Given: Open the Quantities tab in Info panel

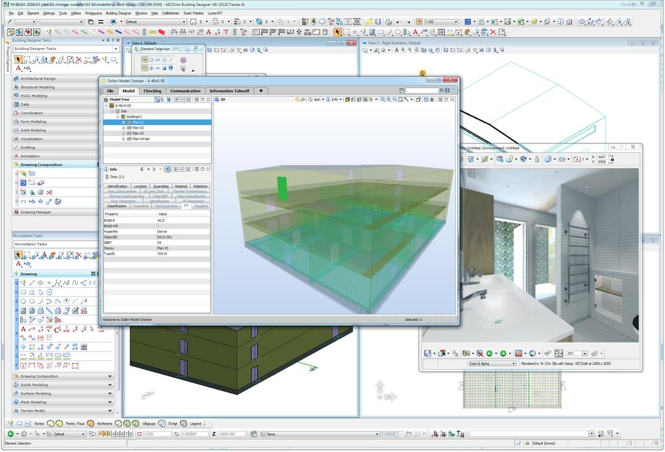Looking at the screenshot, I should 161,186.
